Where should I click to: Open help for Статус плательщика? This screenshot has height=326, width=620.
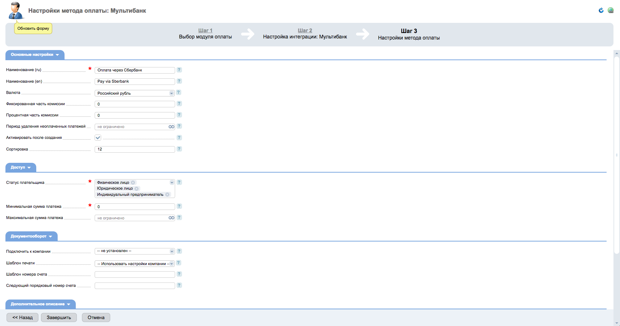179,182
